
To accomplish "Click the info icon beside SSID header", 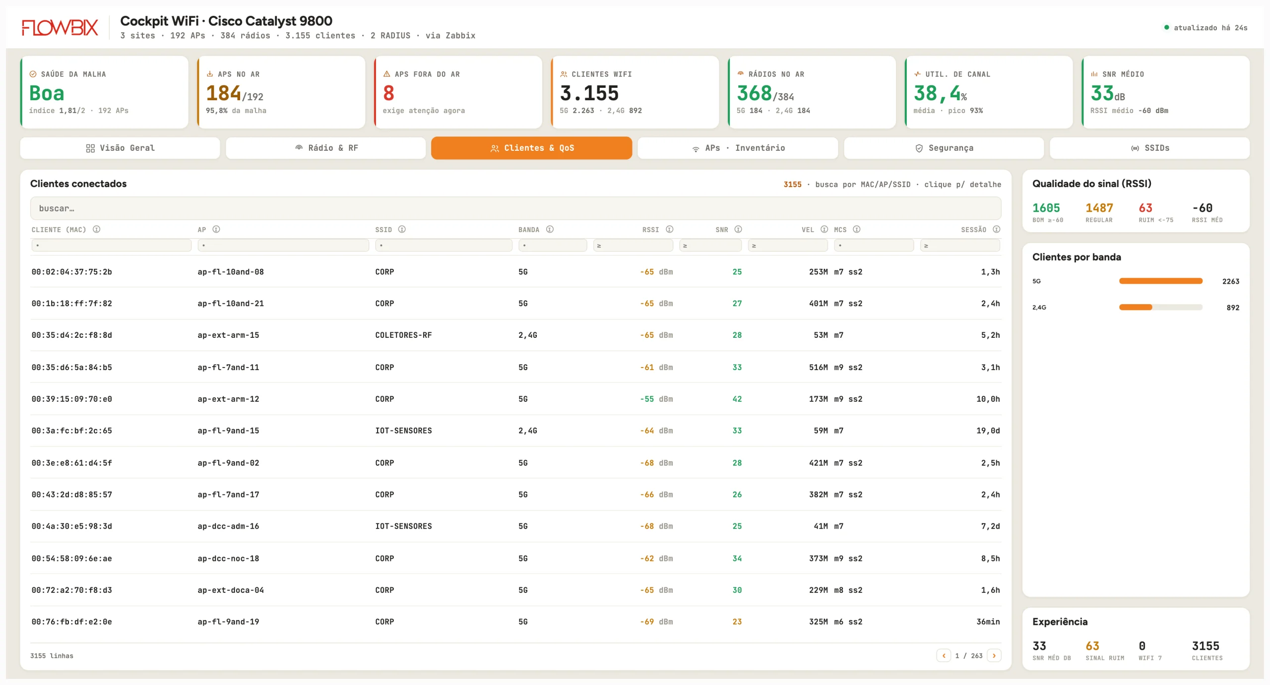I will pyautogui.click(x=402, y=229).
